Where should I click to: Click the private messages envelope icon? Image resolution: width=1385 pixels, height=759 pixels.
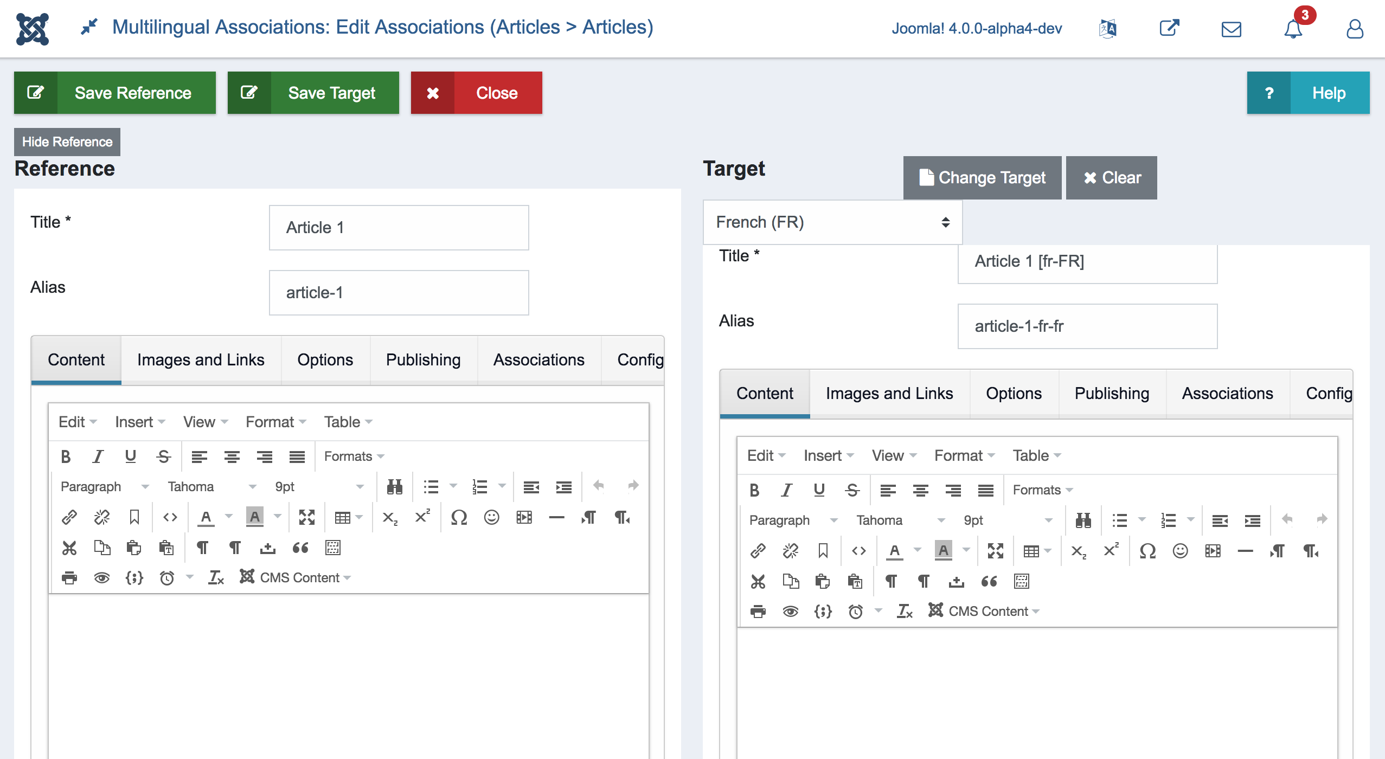(1231, 28)
